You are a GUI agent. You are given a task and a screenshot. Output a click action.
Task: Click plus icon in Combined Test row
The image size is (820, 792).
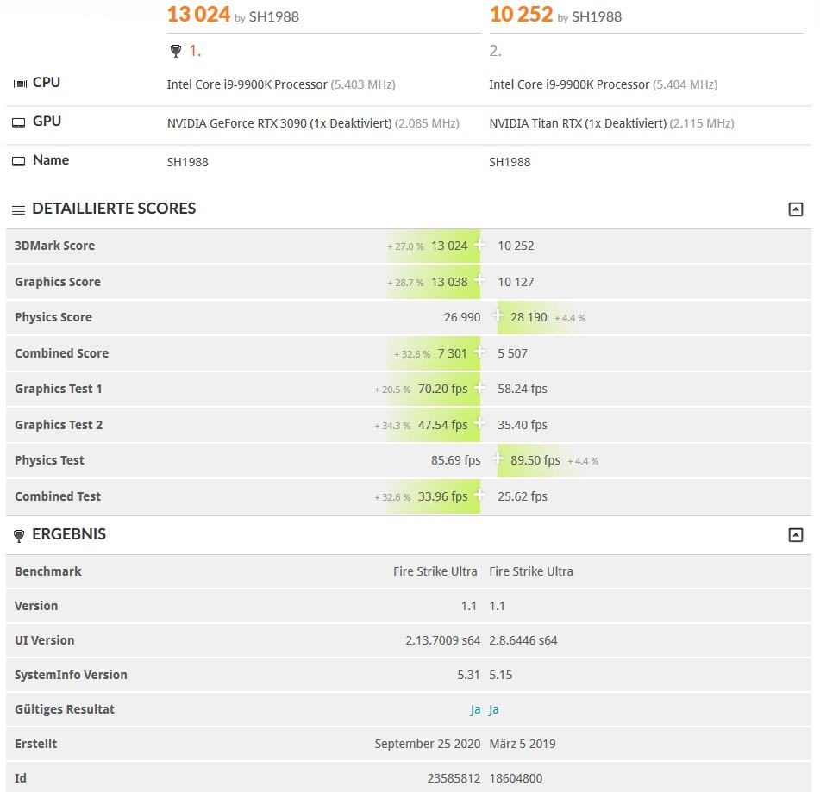[x=479, y=495]
